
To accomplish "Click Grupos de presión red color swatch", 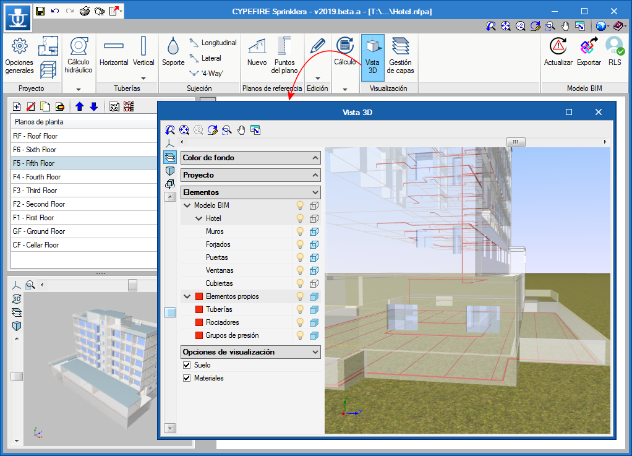I will tap(199, 335).
